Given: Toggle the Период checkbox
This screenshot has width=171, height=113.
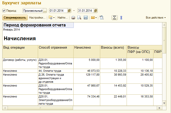Looking at the screenshot, I should 4,11.
